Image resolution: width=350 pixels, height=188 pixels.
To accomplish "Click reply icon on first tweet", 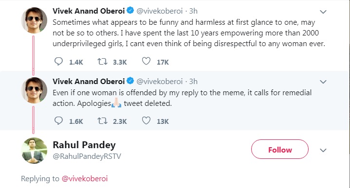I will [58, 61].
